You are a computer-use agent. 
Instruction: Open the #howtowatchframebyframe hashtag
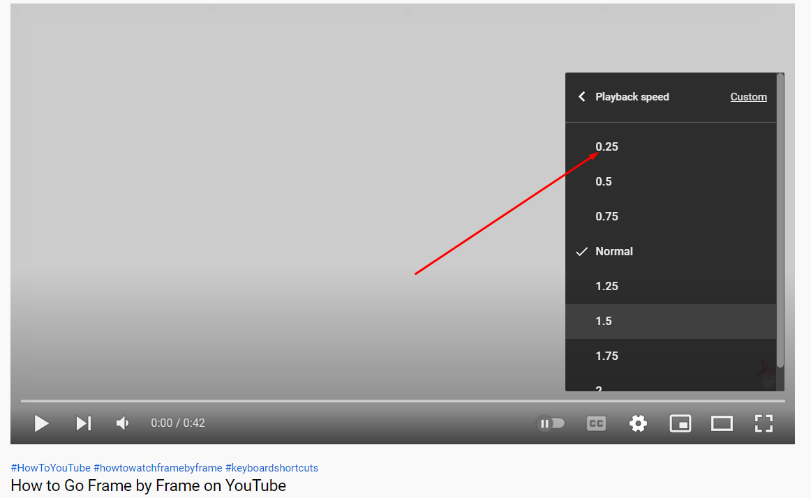click(158, 468)
